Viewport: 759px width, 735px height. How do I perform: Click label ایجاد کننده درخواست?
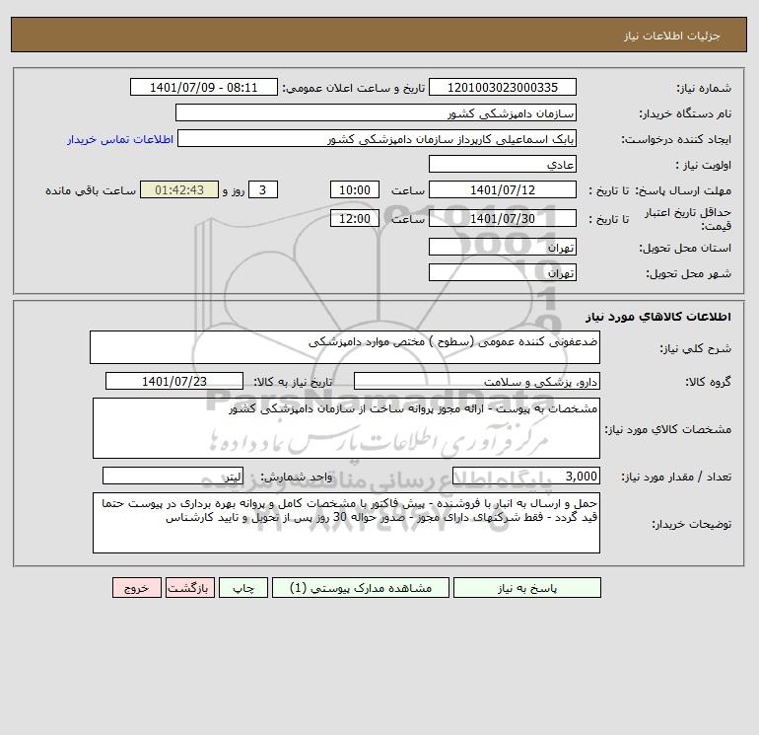tap(676, 139)
